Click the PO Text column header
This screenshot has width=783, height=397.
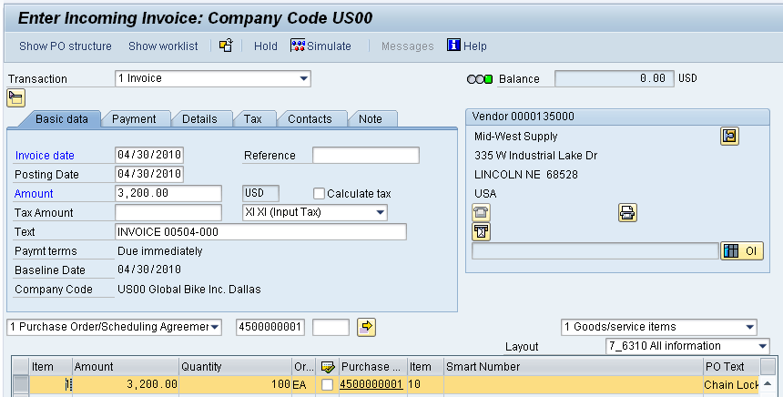point(732,367)
